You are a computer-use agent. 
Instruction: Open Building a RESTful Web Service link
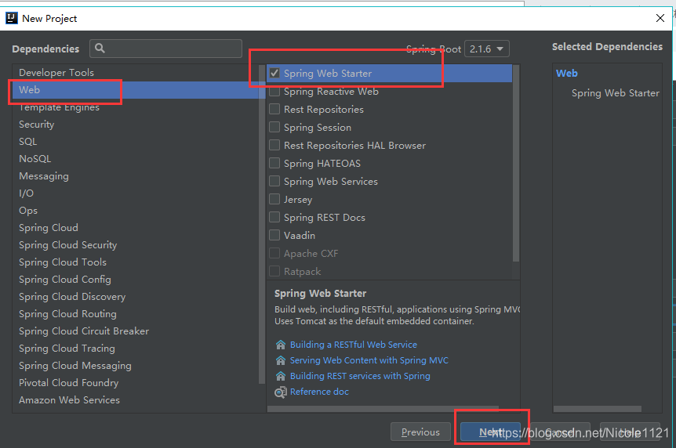[354, 345]
